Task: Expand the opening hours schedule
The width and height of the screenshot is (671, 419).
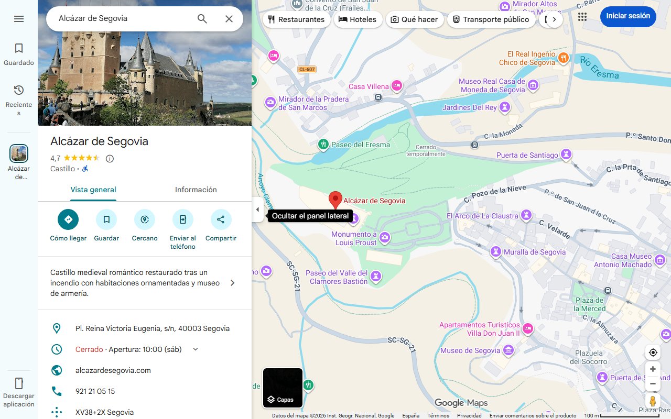Action: tap(195, 349)
